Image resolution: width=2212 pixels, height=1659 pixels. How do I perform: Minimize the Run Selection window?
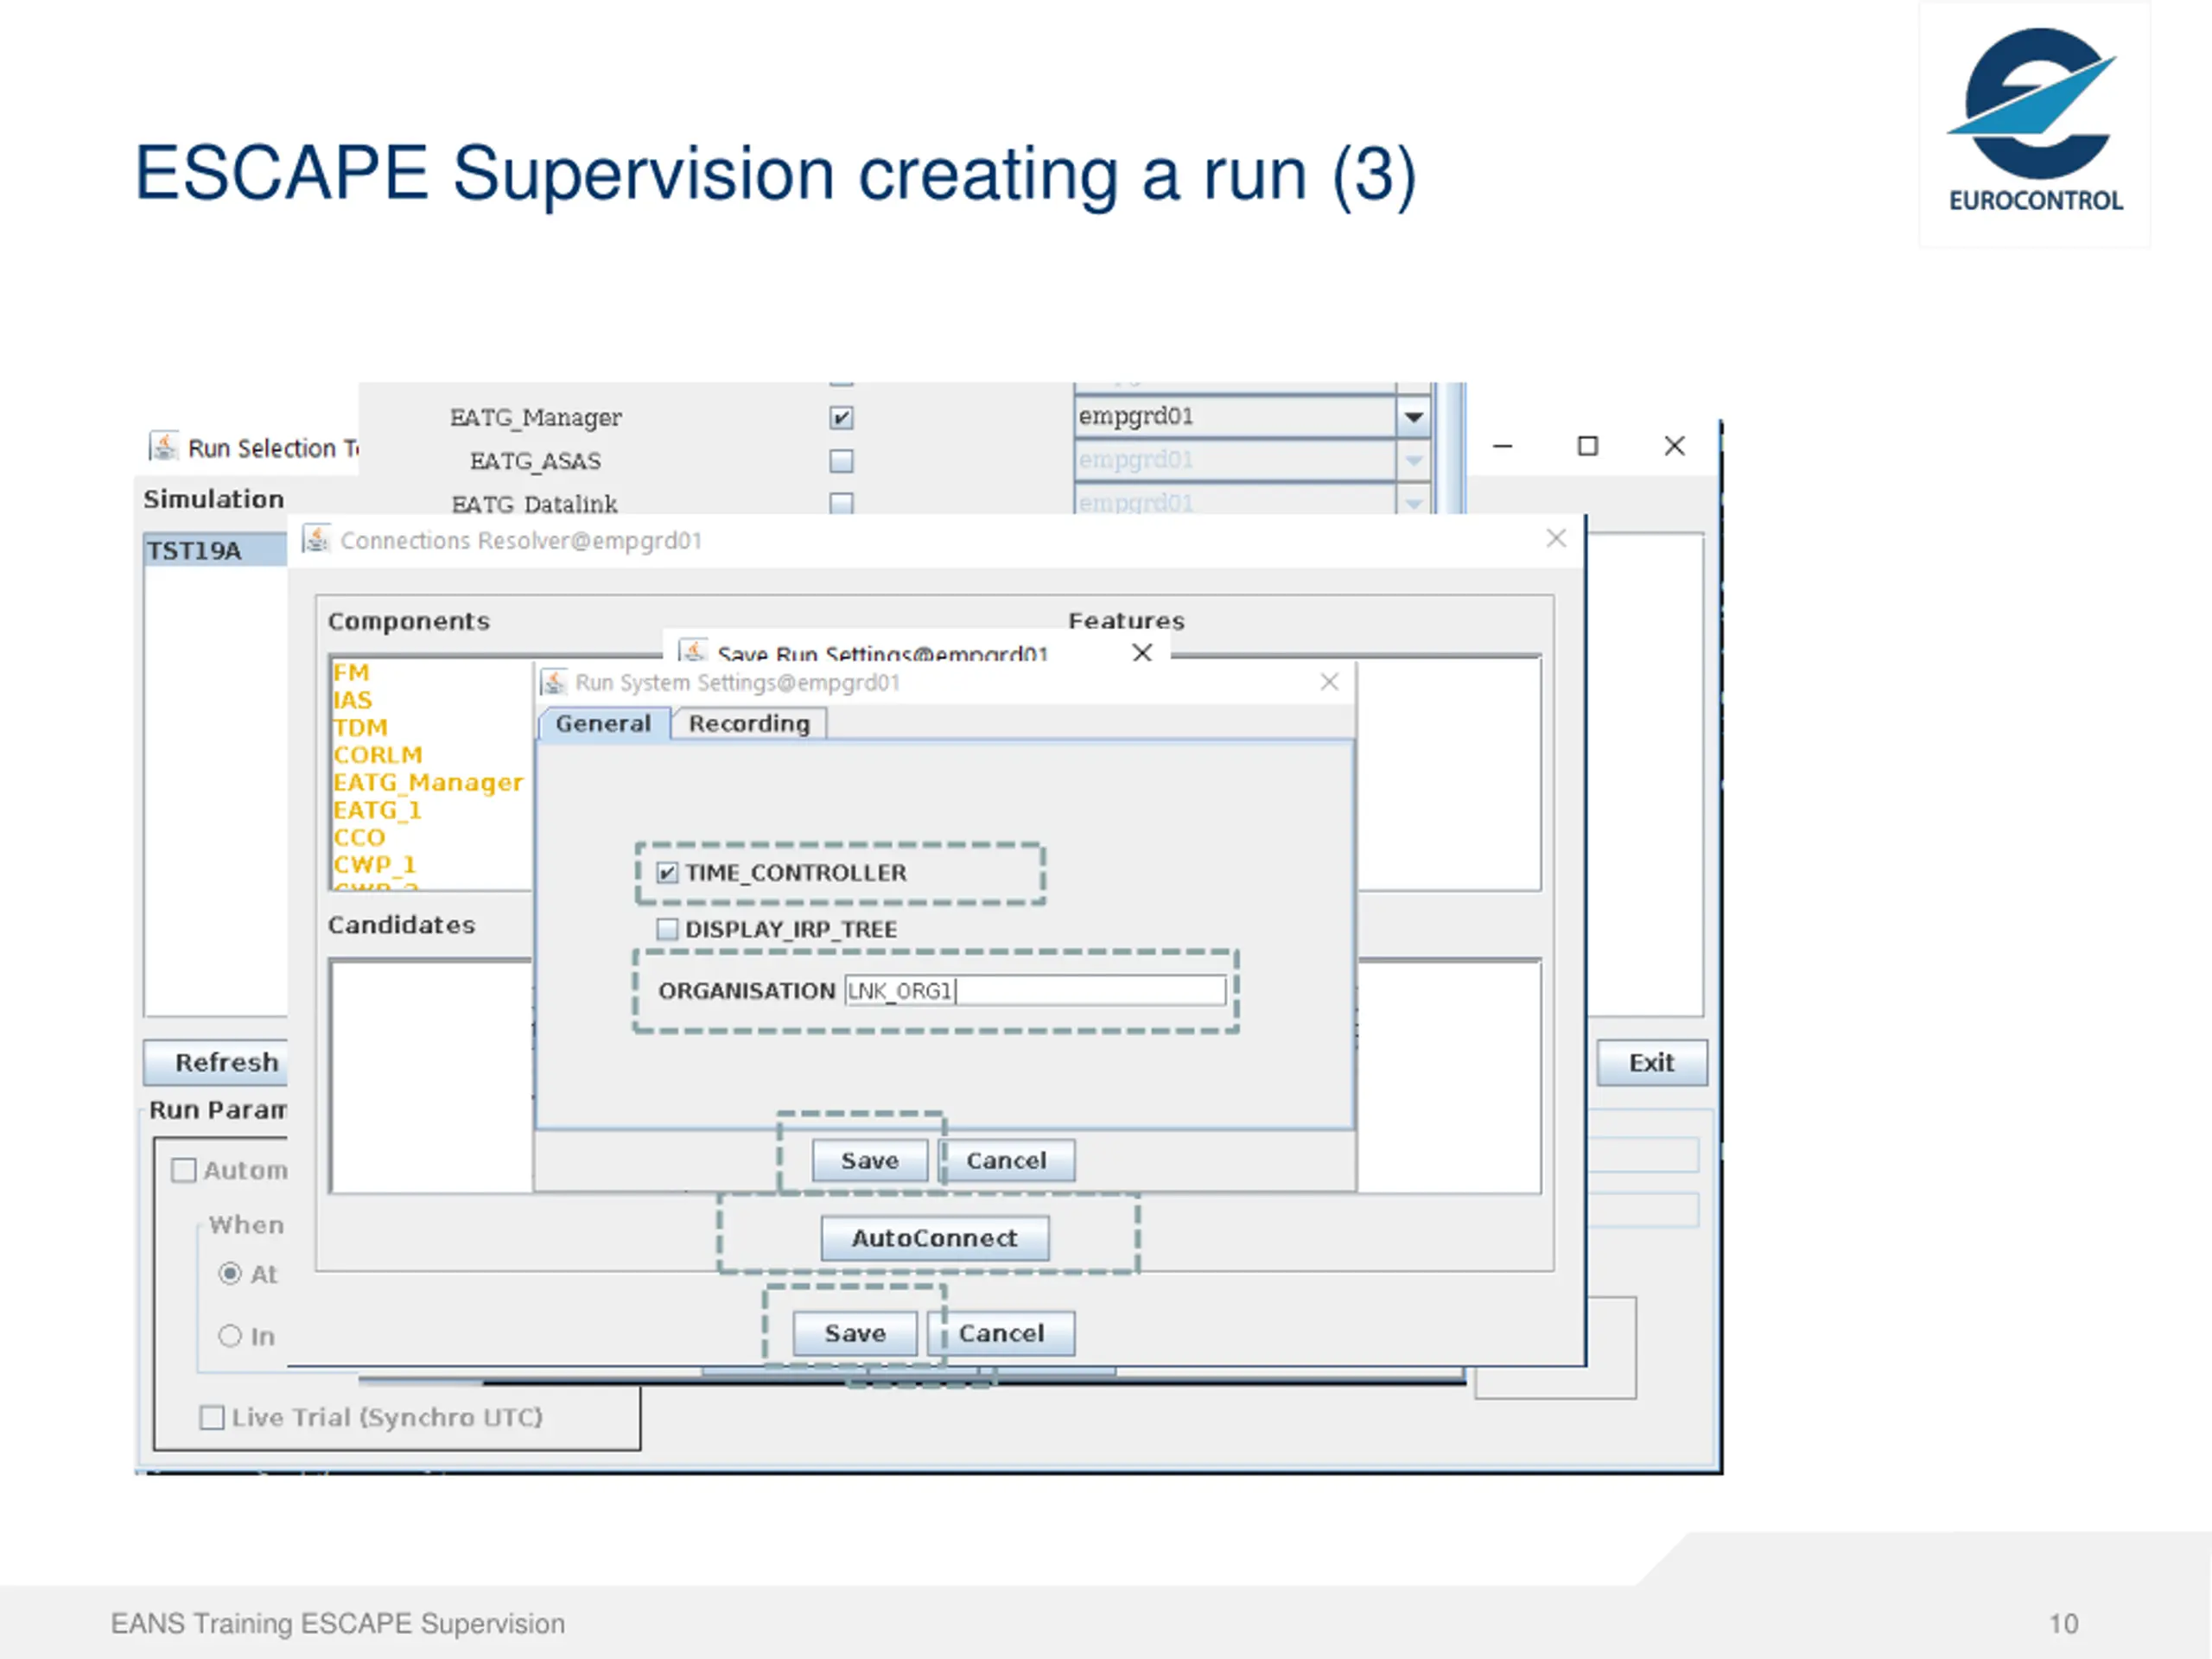(x=1502, y=446)
